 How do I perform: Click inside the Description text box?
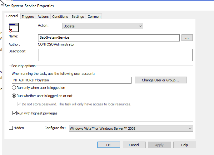coord(115,55)
